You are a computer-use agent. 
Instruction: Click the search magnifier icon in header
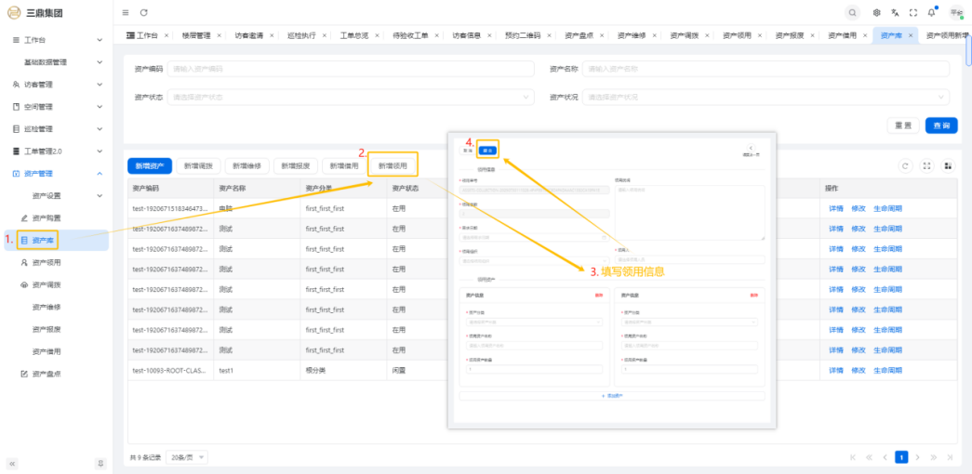tap(852, 12)
